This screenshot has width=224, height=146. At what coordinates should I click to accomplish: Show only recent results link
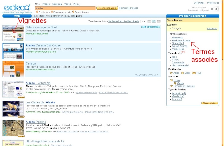(x=124, y=21)
